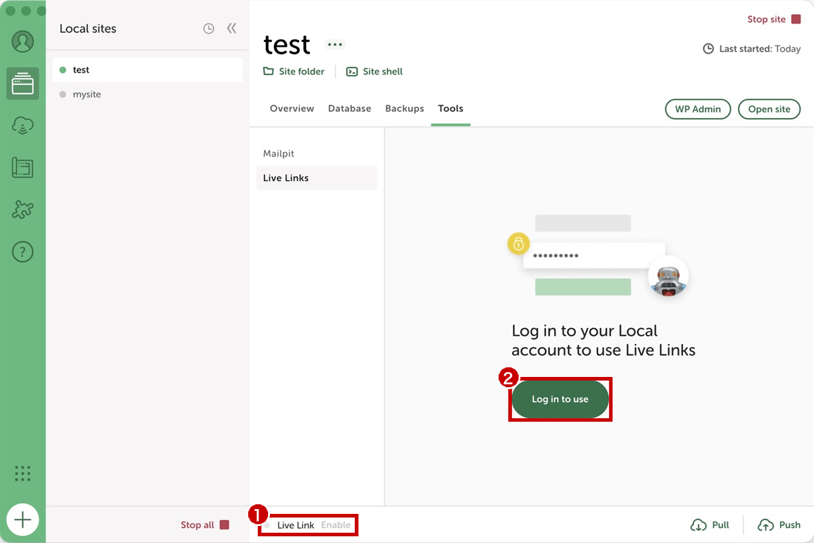The width and height of the screenshot is (814, 543).
Task: Select Mailpit in the tools list
Action: 317,154
